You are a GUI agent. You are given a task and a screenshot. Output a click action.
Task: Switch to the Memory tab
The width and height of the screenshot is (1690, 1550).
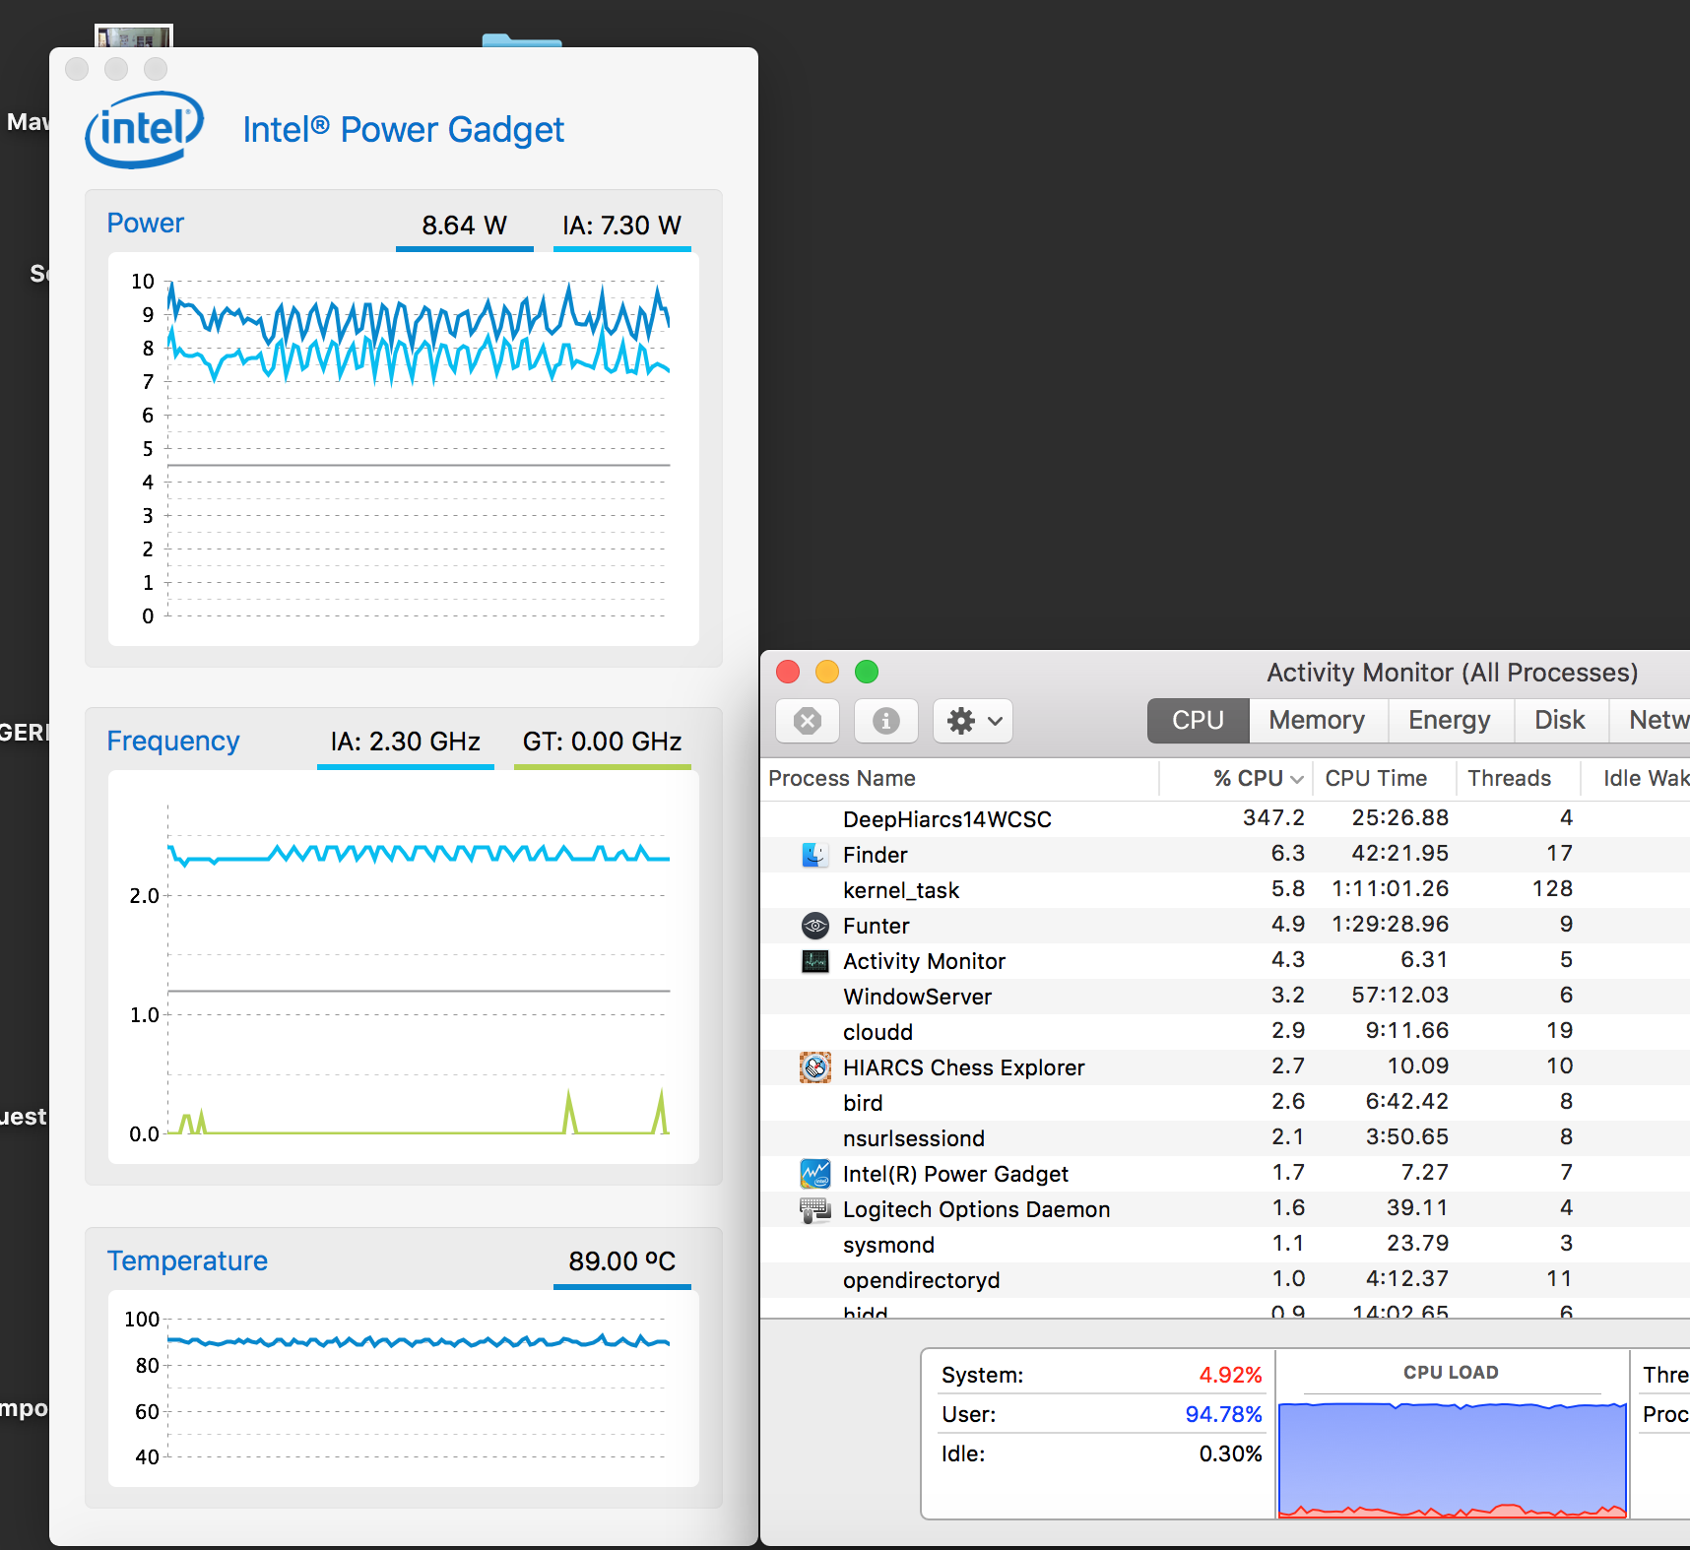[1318, 720]
